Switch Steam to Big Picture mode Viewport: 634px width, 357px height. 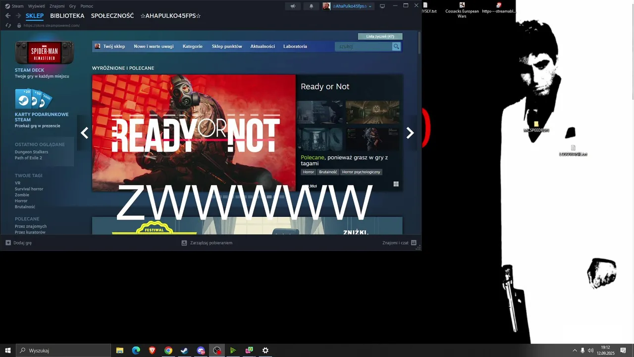click(382, 6)
